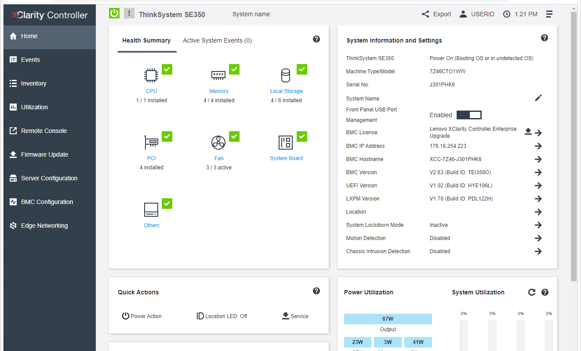
Task: Click the Memory module icon
Action: point(218,75)
